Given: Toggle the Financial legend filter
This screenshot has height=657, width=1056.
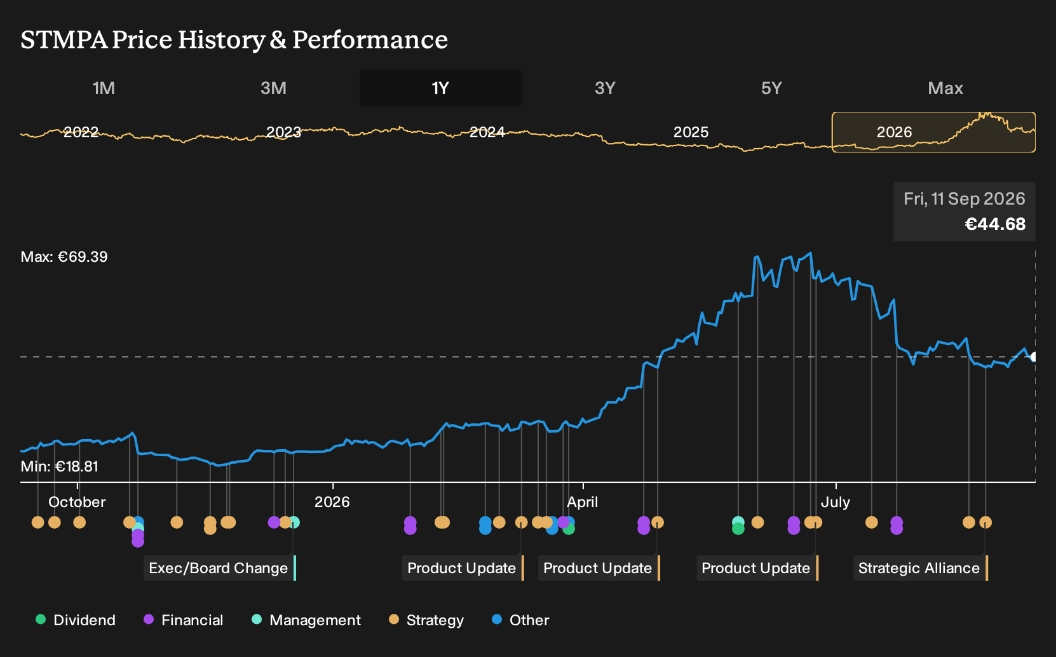Looking at the screenshot, I should click(184, 620).
